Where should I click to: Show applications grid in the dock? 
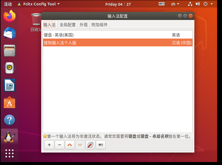(9, 153)
